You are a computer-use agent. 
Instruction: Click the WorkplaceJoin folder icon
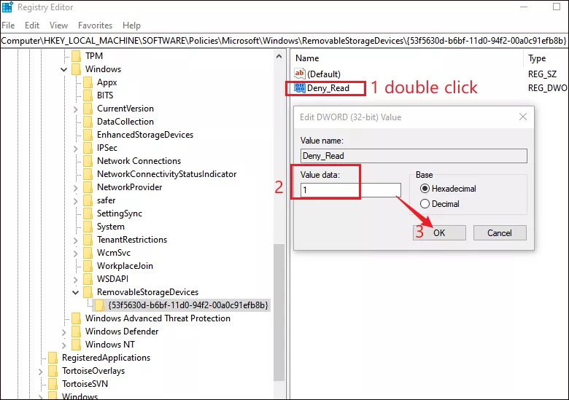(88, 266)
